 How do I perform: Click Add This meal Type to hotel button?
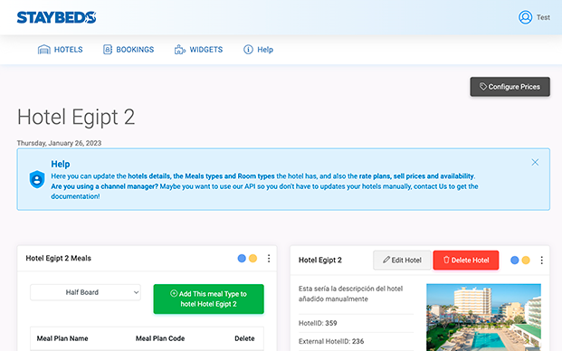[x=208, y=299]
